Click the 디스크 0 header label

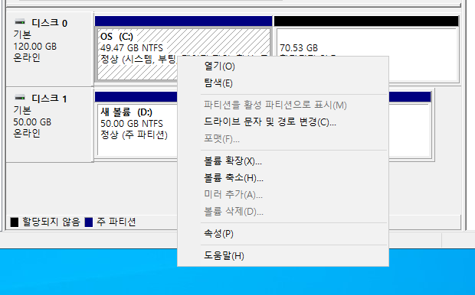click(49, 23)
